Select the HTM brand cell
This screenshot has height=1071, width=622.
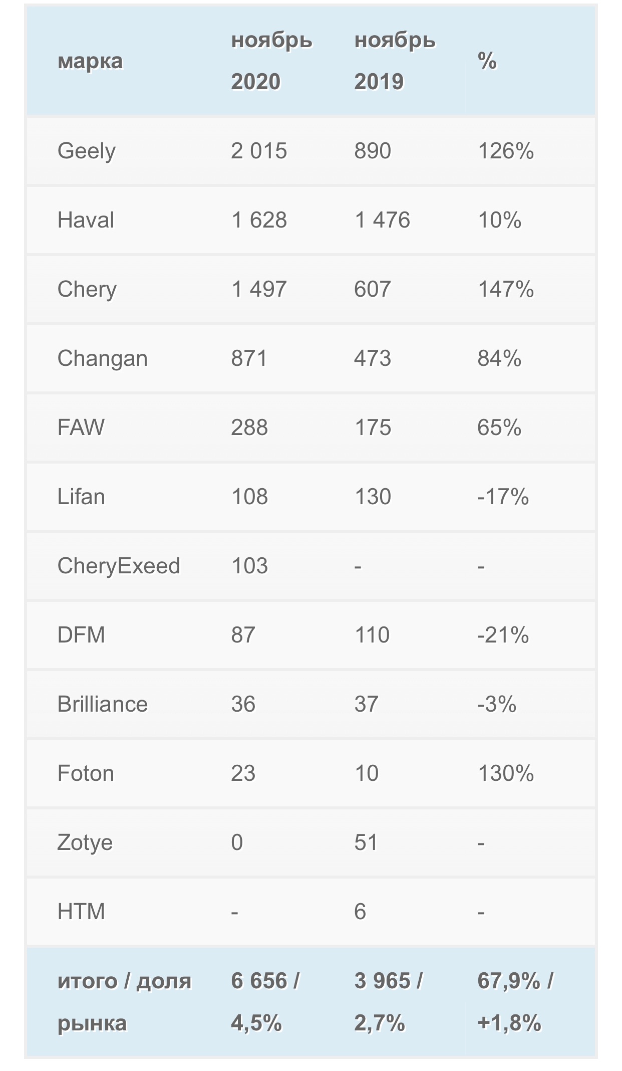click(x=81, y=912)
